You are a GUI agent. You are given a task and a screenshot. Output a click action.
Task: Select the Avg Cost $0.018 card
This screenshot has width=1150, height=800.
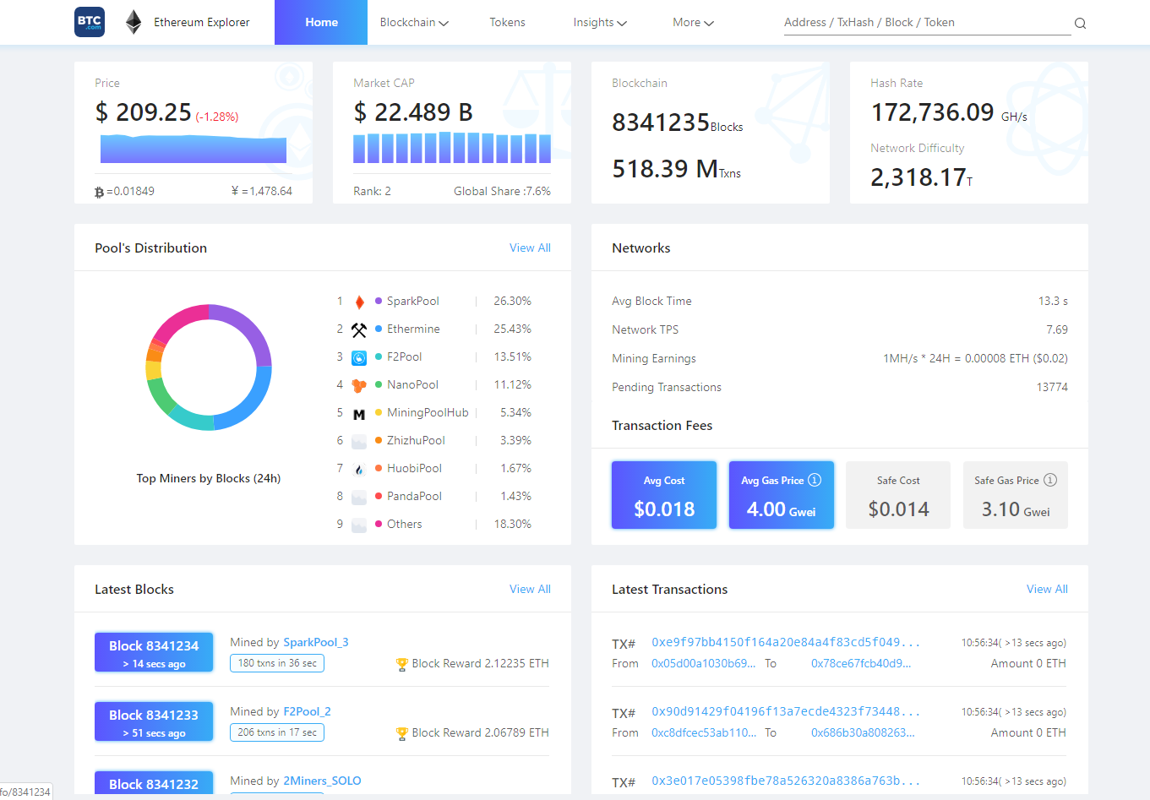[x=664, y=495]
